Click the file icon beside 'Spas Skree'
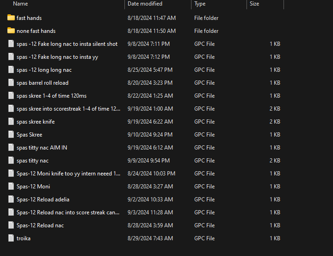 [11, 135]
